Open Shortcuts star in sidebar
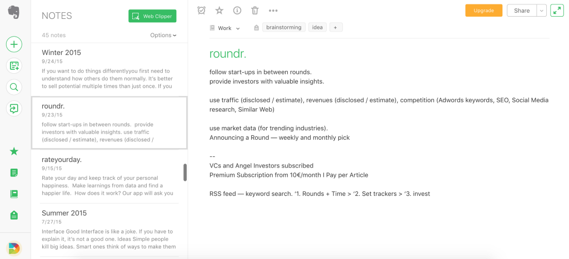 14,151
